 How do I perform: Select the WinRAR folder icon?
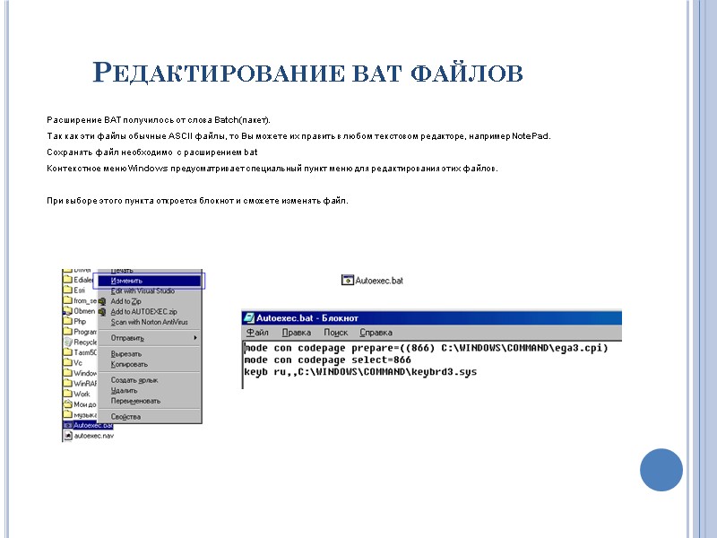point(68,384)
